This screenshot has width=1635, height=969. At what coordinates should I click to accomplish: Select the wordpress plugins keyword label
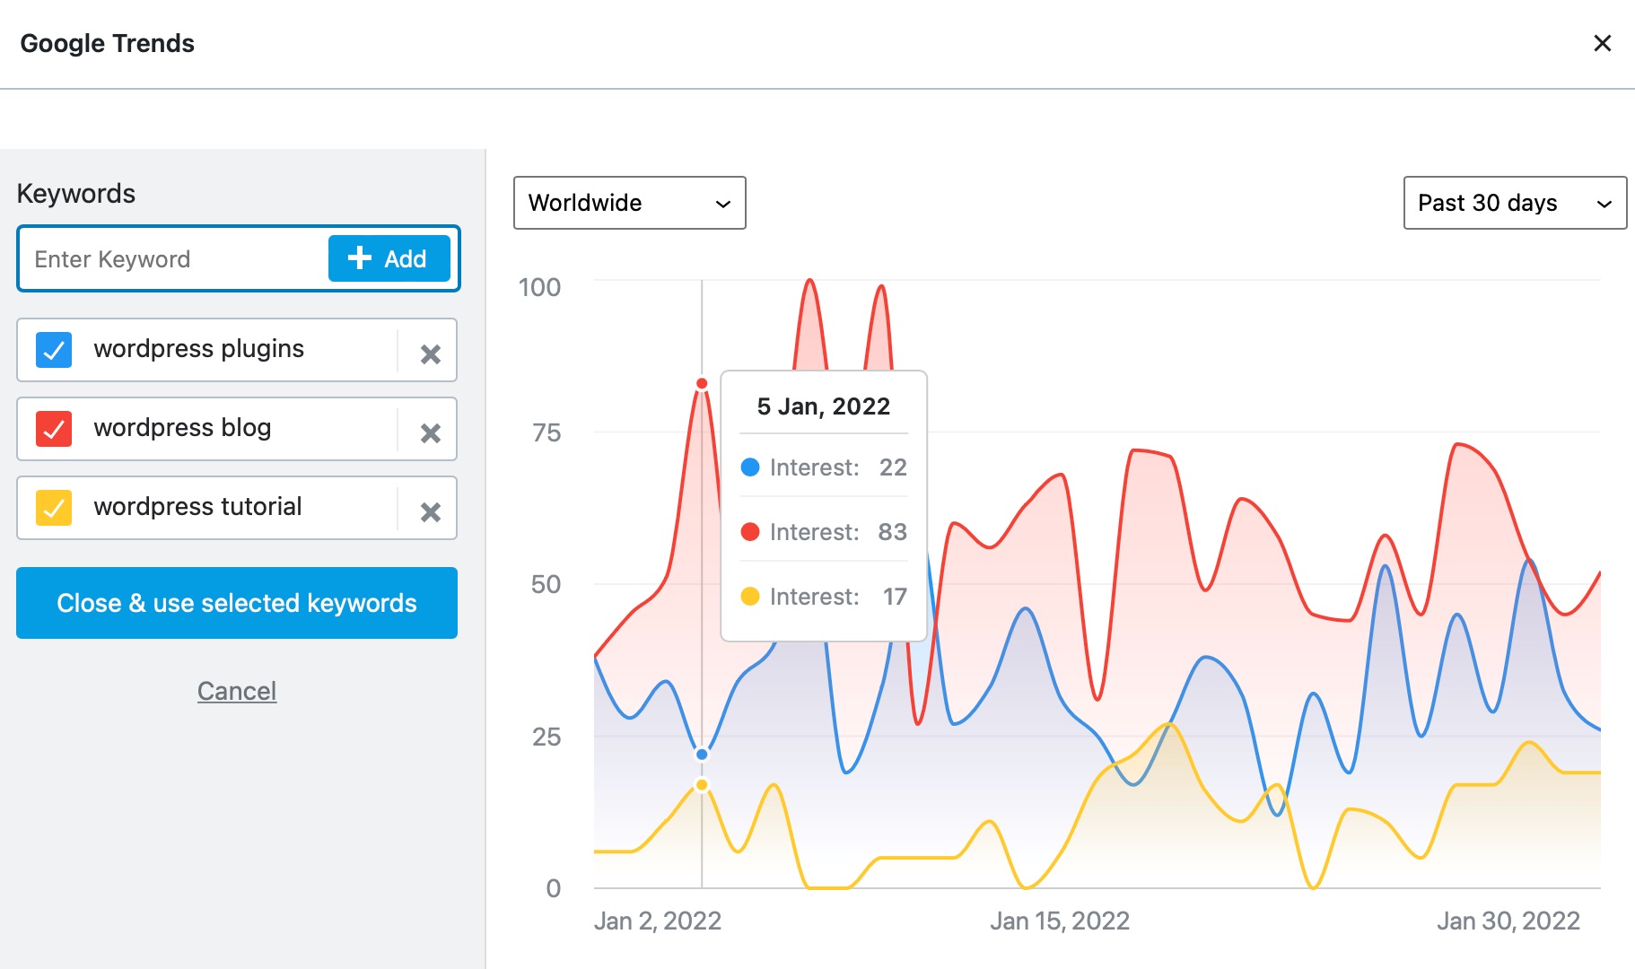tap(199, 349)
